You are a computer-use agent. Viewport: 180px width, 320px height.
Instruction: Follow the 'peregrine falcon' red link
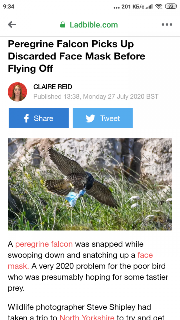(x=44, y=244)
